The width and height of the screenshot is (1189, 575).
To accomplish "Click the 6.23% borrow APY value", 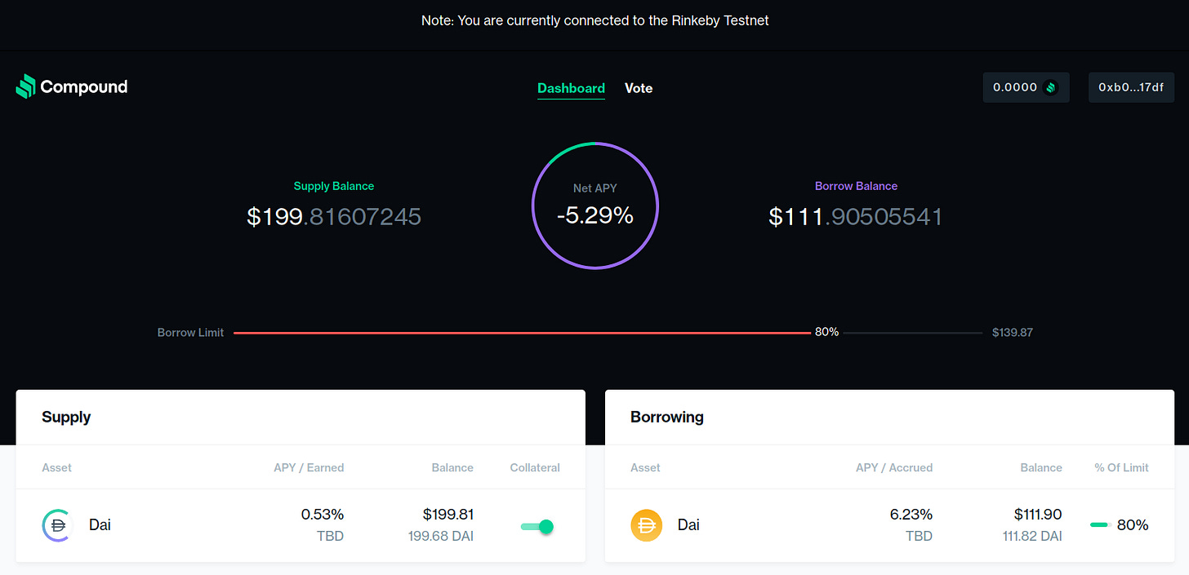I will (911, 515).
